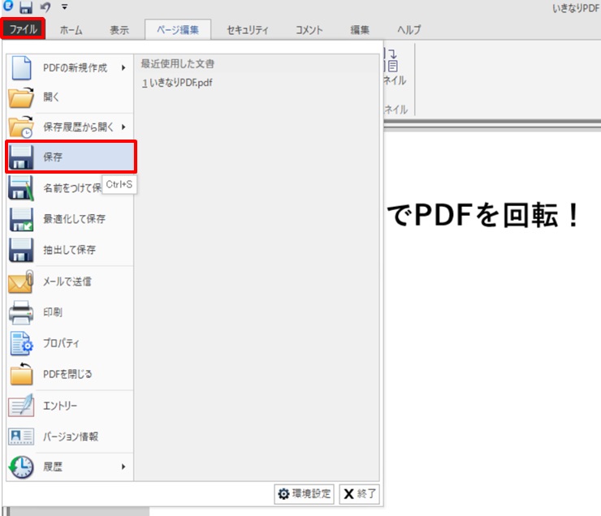The width and height of the screenshot is (601, 516).
Task: Expand the PDFの新規作成 submenu arrow
Action: (x=123, y=68)
